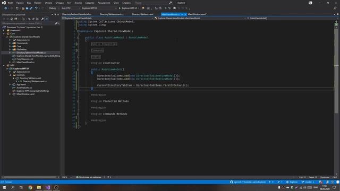Switch to DirectoryTabItemViewModel.cs editor tab
340x191 pixels.
click(76, 14)
